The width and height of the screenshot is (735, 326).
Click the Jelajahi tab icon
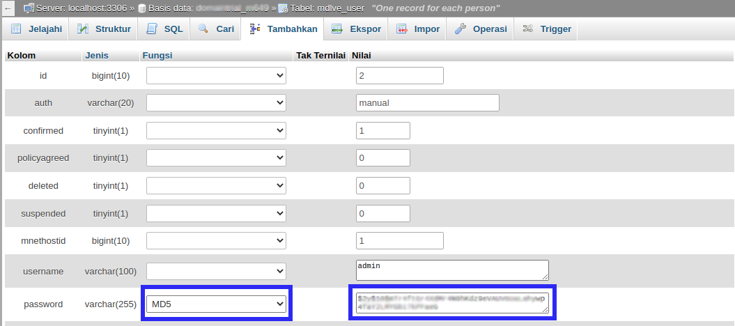pos(16,29)
